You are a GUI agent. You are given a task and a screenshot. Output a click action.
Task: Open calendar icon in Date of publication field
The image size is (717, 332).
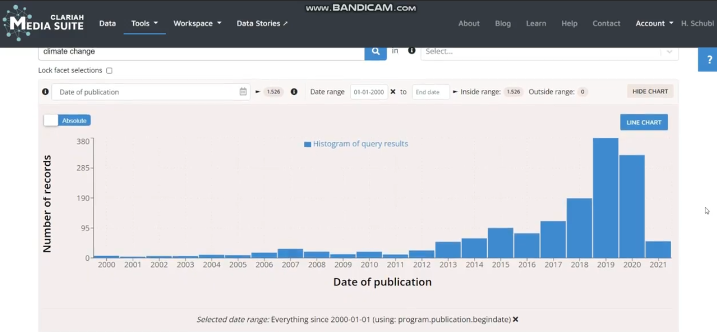point(243,92)
